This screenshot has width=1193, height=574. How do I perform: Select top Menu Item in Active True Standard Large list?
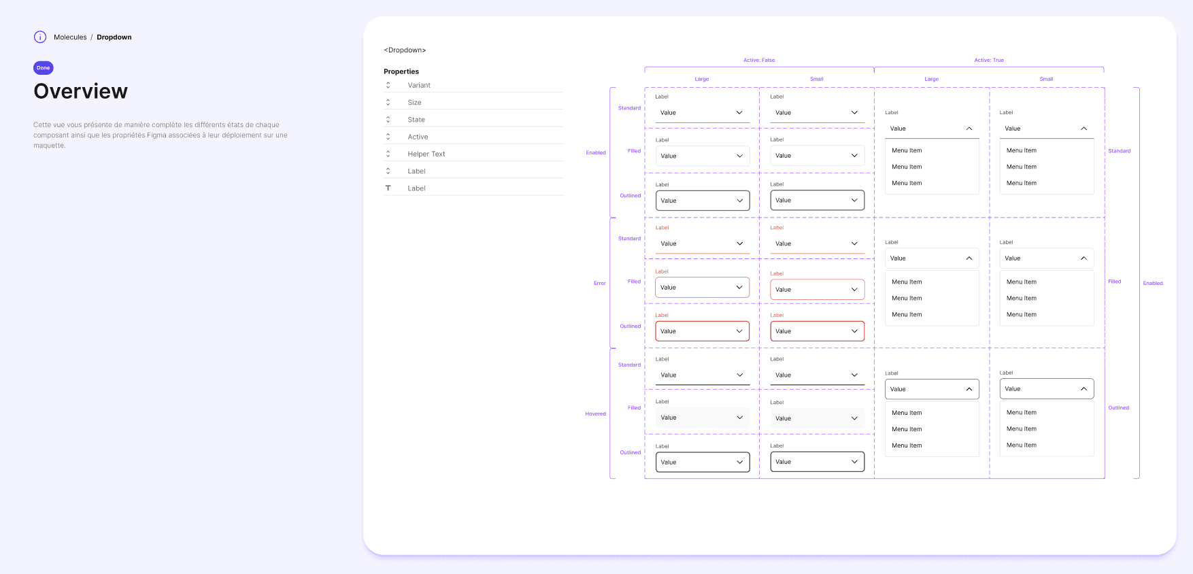point(932,150)
